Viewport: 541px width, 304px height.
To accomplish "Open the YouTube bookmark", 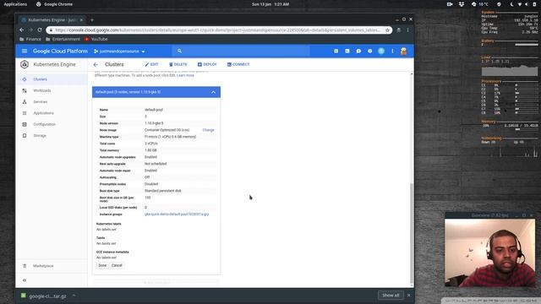I will [96, 40].
